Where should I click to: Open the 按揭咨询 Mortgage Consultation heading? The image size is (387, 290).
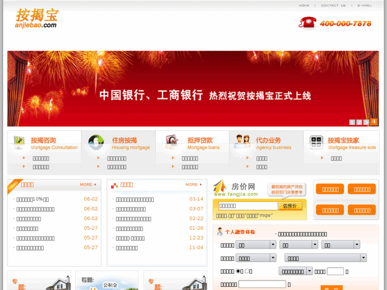point(54,143)
